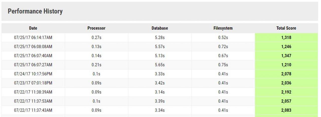321x117 pixels.
Task: Select the 1,347 total score cell
Action: 286,56
